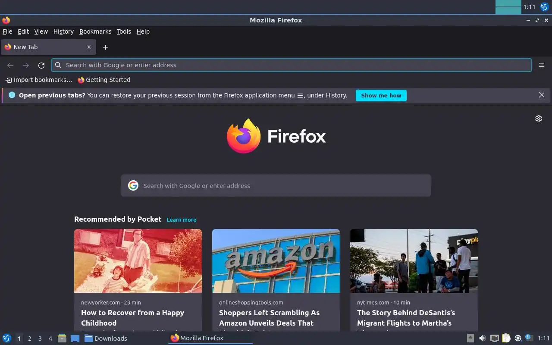Dismiss the Open previous tabs notification
This screenshot has width=552, height=345.
pyautogui.click(x=542, y=95)
